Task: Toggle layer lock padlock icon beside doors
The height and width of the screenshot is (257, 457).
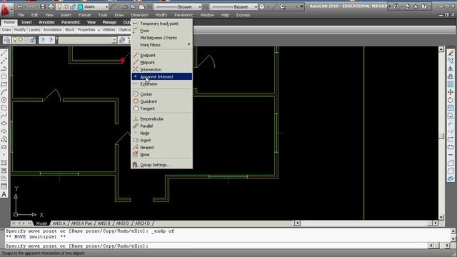Action: coord(73,6)
